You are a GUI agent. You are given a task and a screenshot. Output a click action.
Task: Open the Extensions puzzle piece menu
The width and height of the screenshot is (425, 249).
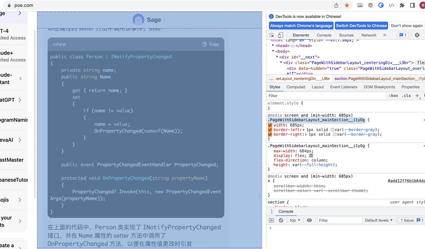point(402,5)
